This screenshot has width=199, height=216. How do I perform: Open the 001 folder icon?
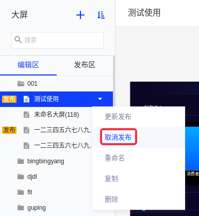[21, 84]
